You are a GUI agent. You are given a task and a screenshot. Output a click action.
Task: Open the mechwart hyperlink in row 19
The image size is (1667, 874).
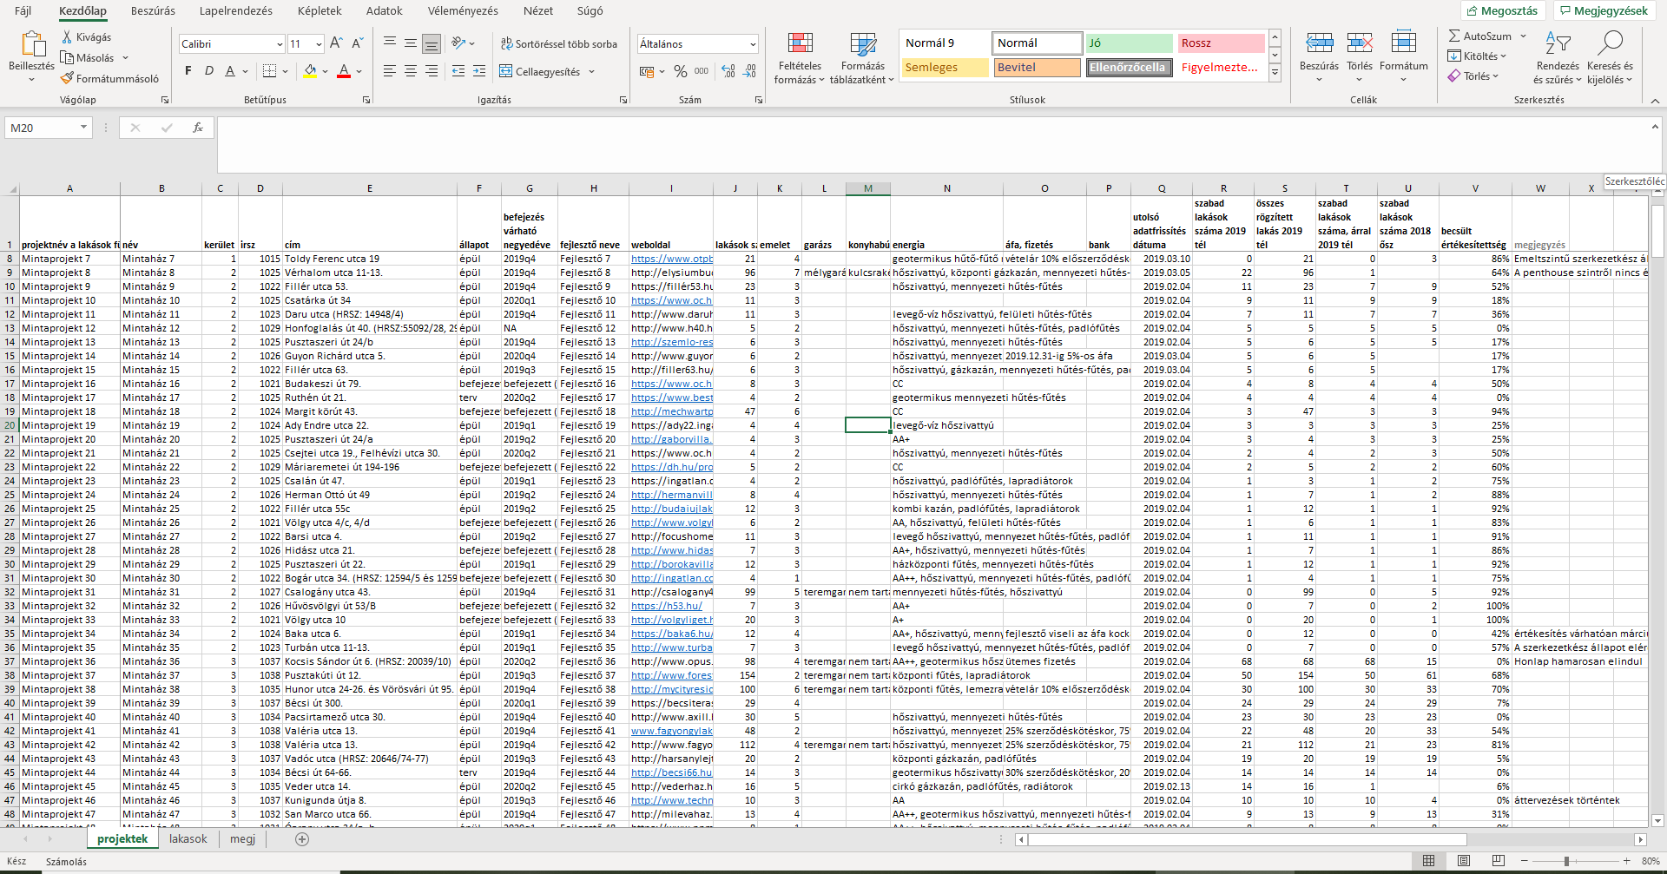click(x=671, y=411)
